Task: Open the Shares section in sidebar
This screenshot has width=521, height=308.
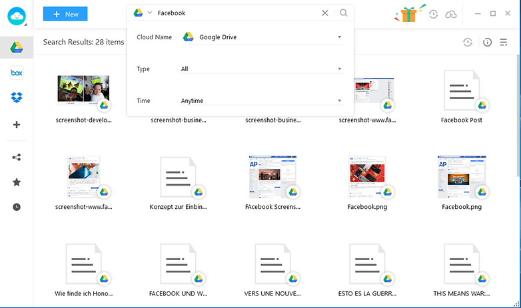Action: pyautogui.click(x=17, y=157)
